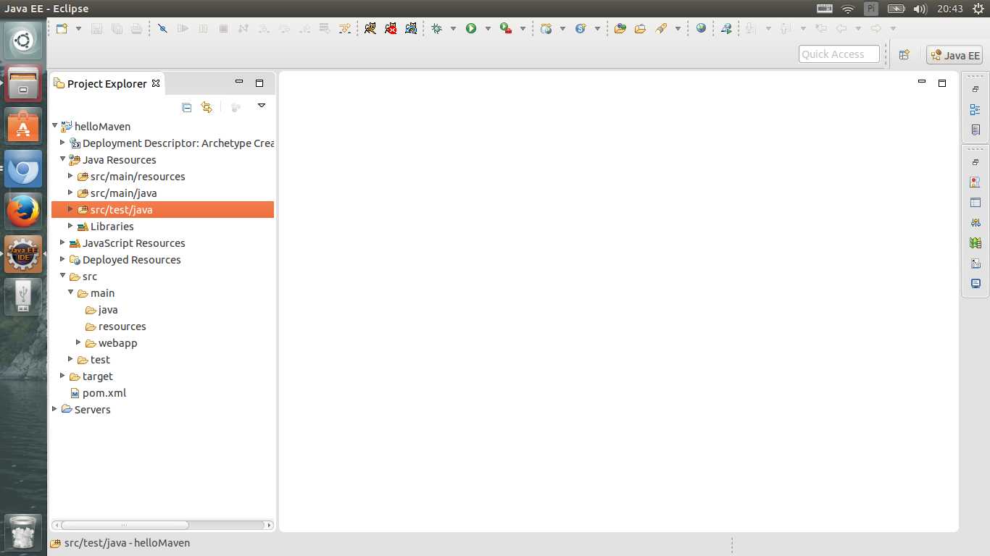This screenshot has height=556, width=990.
Task: Click the New wizard toolbar icon
Action: click(x=62, y=28)
